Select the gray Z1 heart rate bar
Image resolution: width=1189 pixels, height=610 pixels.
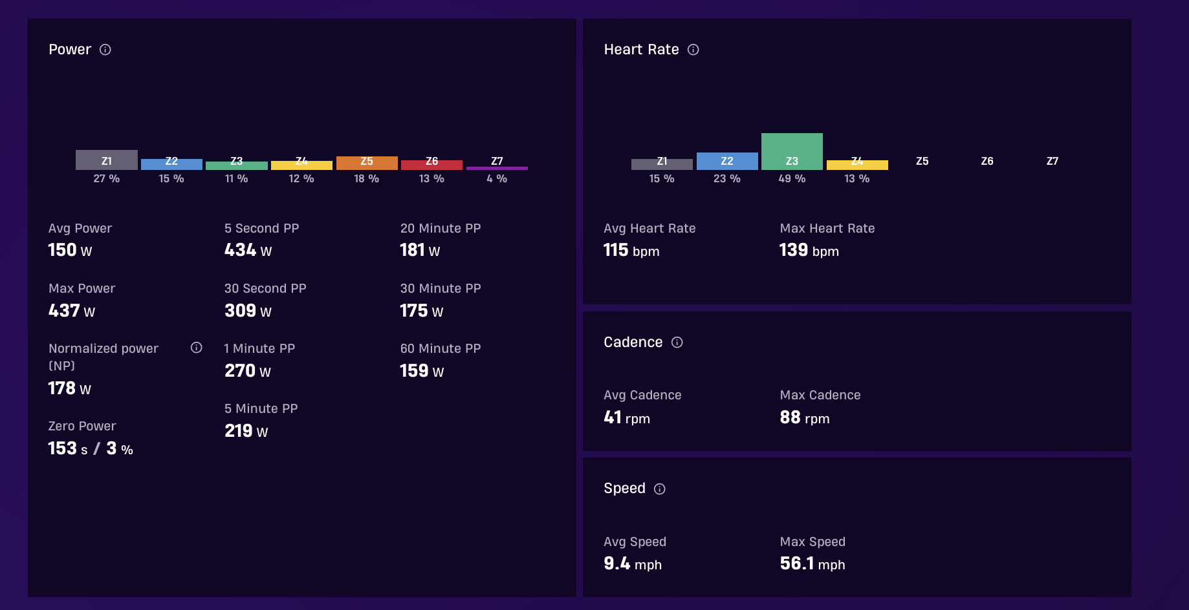pyautogui.click(x=662, y=164)
